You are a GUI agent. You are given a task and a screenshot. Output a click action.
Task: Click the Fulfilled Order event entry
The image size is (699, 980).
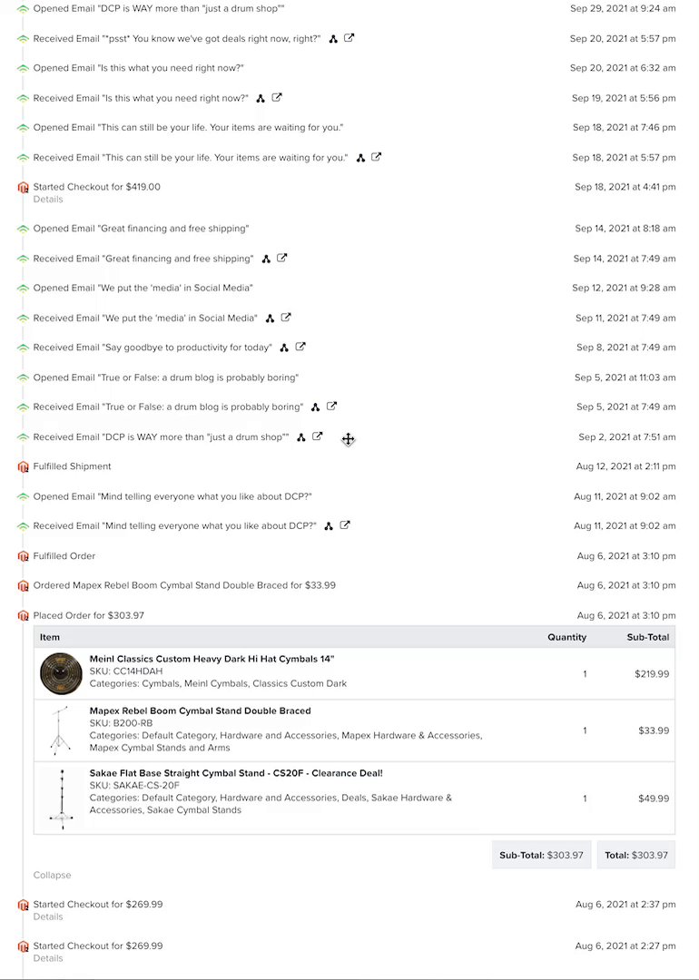[64, 556]
